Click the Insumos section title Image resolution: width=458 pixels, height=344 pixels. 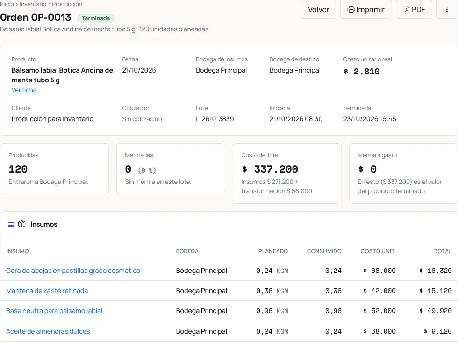[x=44, y=224]
